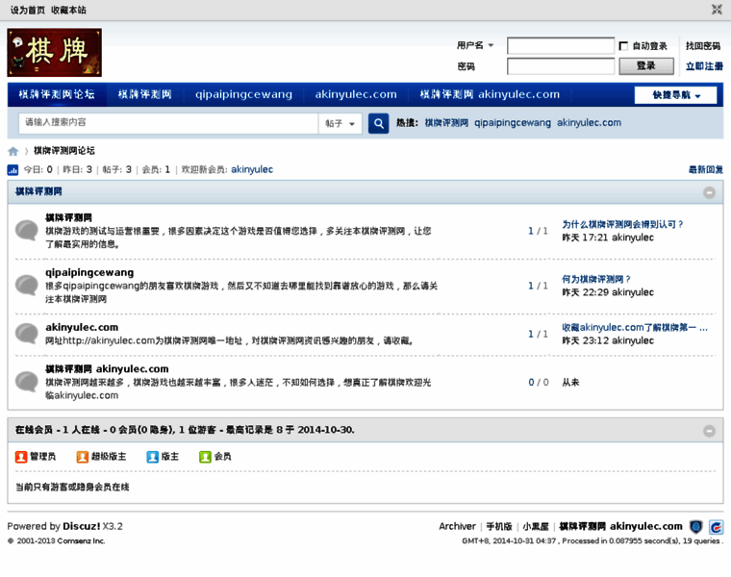Click the green 会员 user icon
The width and height of the screenshot is (731, 577).
(x=205, y=457)
